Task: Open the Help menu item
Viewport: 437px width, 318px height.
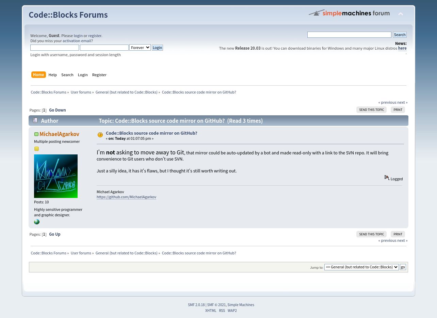Action: click(53, 75)
